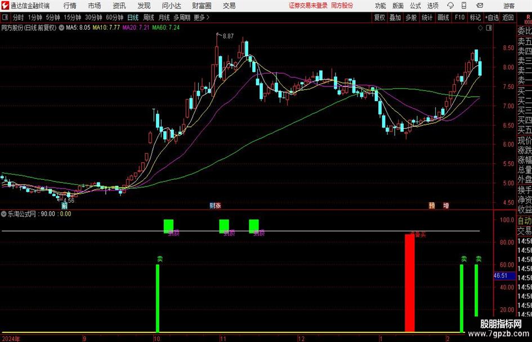Switch to 月线 monthly period
532x342 pixels.
(164, 17)
